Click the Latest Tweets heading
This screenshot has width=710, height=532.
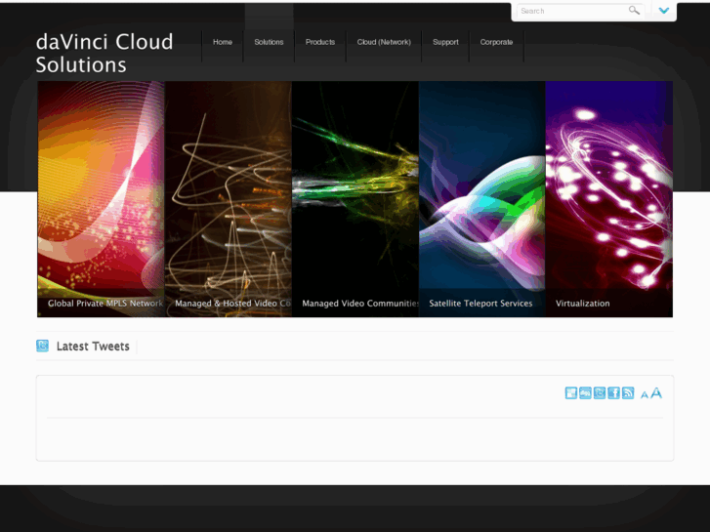pos(93,347)
